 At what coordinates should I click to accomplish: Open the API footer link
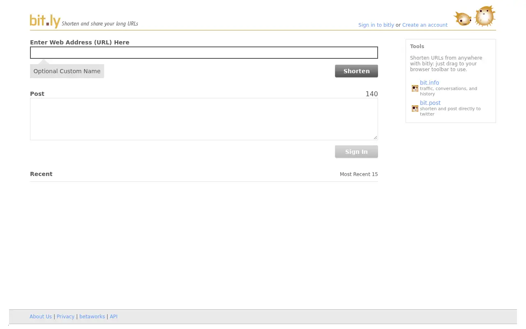coord(113,317)
